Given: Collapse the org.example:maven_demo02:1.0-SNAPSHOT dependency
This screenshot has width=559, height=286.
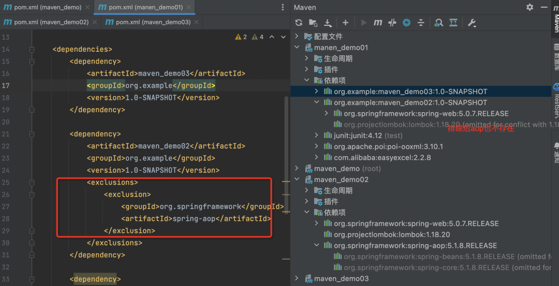Looking at the screenshot, I should (316, 102).
